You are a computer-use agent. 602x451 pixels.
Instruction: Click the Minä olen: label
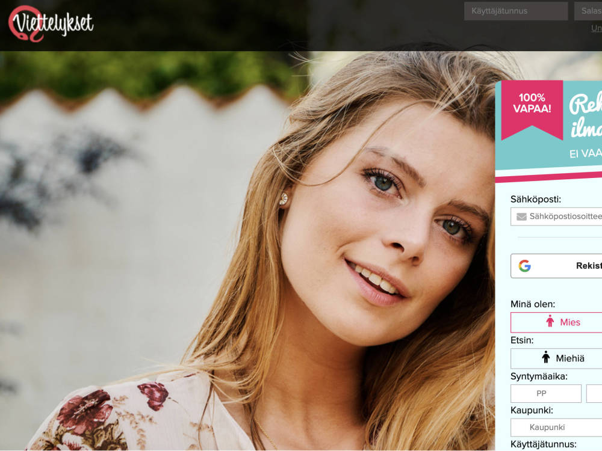point(533,304)
